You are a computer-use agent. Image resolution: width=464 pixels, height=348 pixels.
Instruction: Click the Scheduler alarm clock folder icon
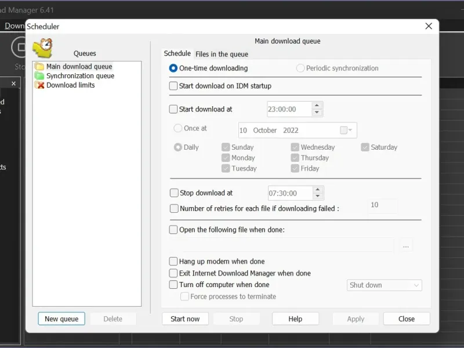[43, 48]
